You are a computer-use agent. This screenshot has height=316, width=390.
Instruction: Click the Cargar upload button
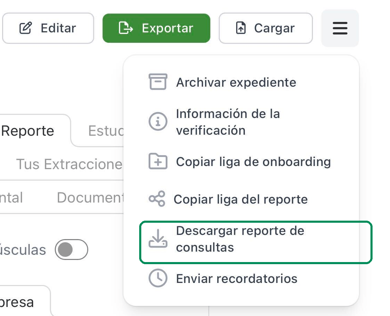point(265,28)
